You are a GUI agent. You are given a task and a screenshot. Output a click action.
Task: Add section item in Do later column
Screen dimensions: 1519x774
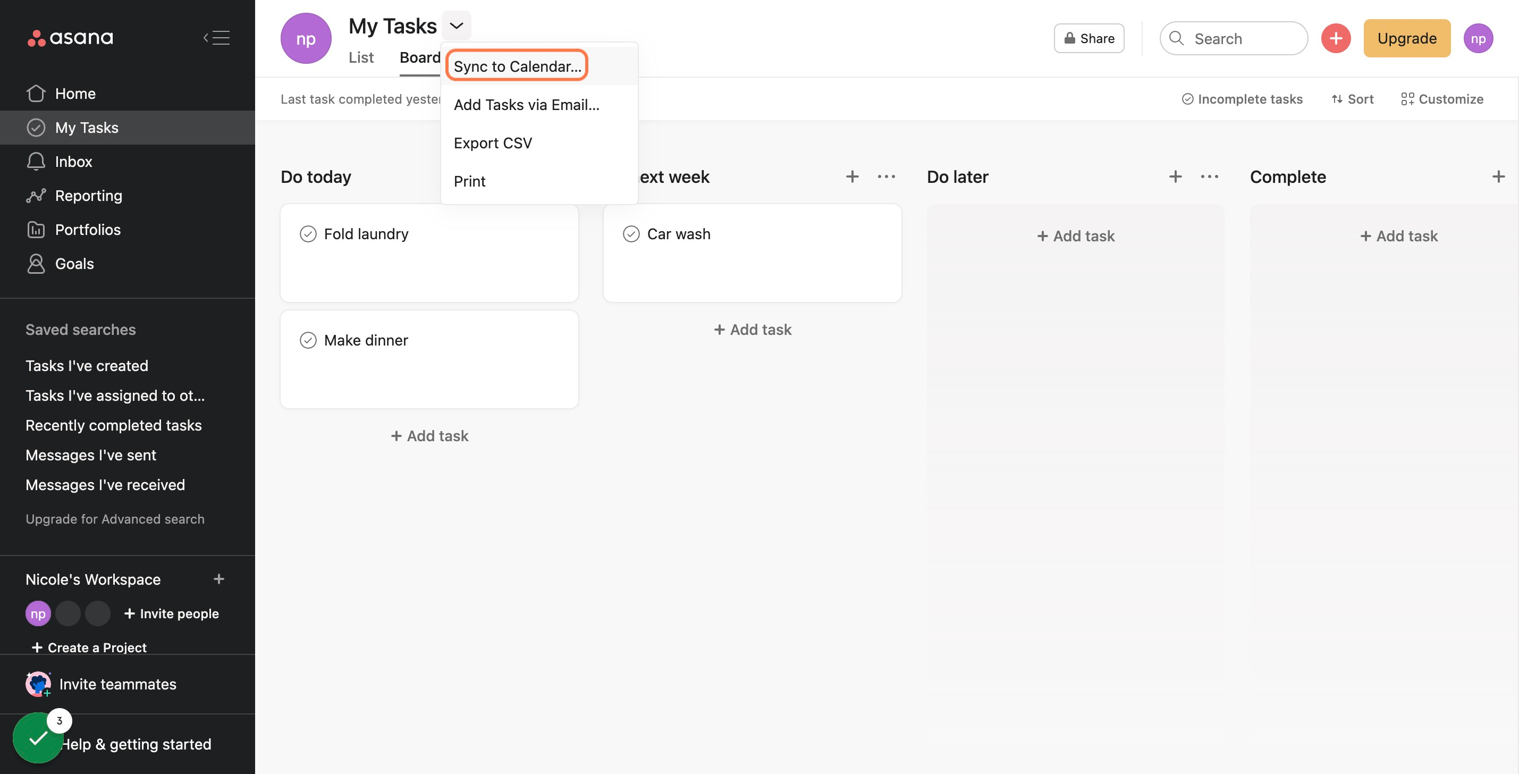[1175, 176]
